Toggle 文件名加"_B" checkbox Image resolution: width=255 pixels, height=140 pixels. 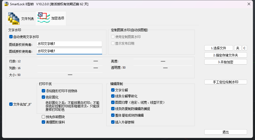11,104
